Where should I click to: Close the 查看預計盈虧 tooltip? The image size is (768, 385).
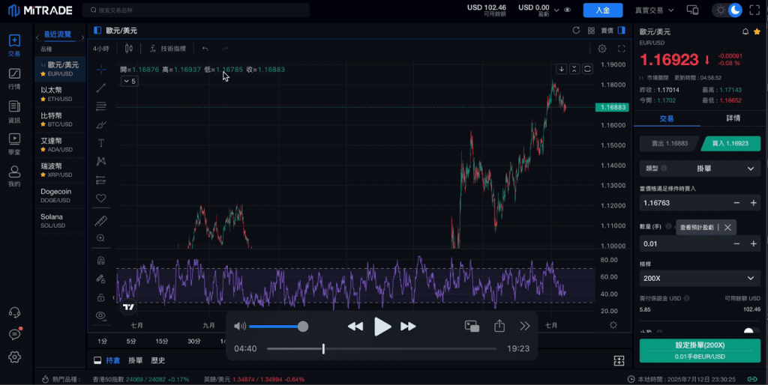727,228
